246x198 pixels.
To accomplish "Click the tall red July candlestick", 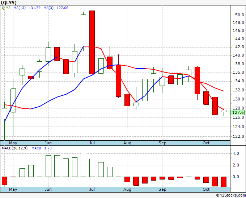I will click(92, 42).
